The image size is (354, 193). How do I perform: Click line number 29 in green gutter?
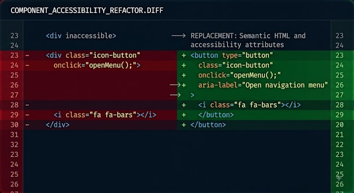coord(339,115)
